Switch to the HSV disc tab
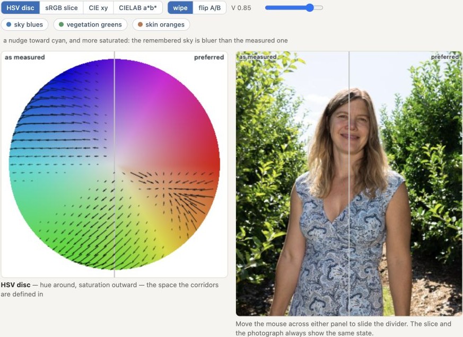Screen dimensions: 463x337 20,7
